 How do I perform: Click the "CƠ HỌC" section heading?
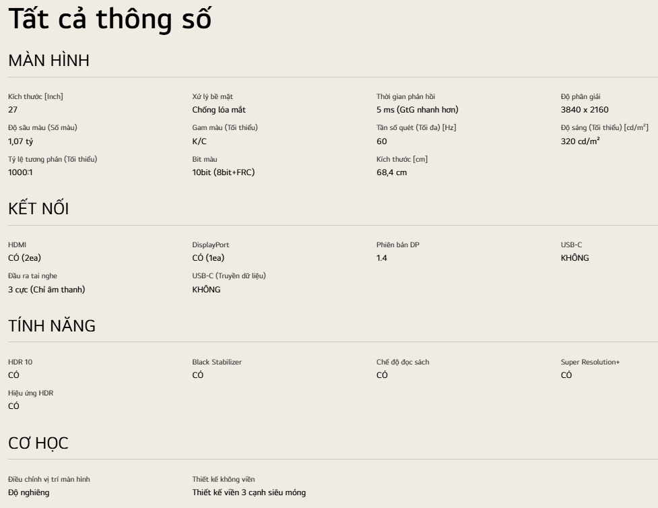point(38,443)
